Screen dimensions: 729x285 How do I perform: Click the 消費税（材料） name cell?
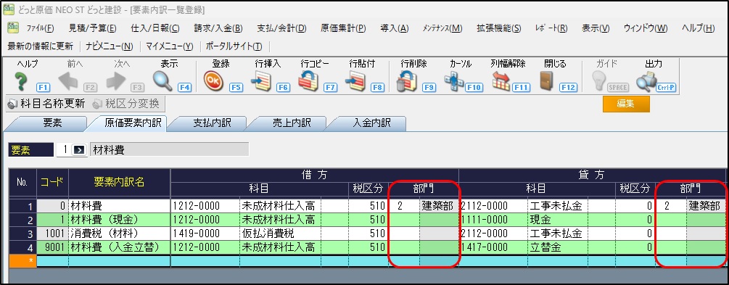[119, 234]
